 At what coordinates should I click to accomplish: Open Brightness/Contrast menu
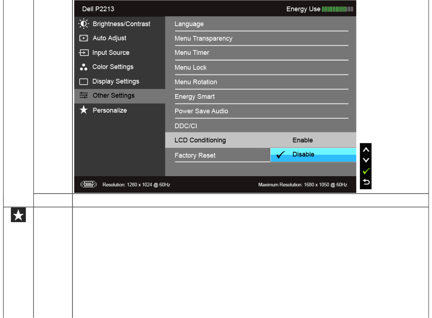point(120,24)
